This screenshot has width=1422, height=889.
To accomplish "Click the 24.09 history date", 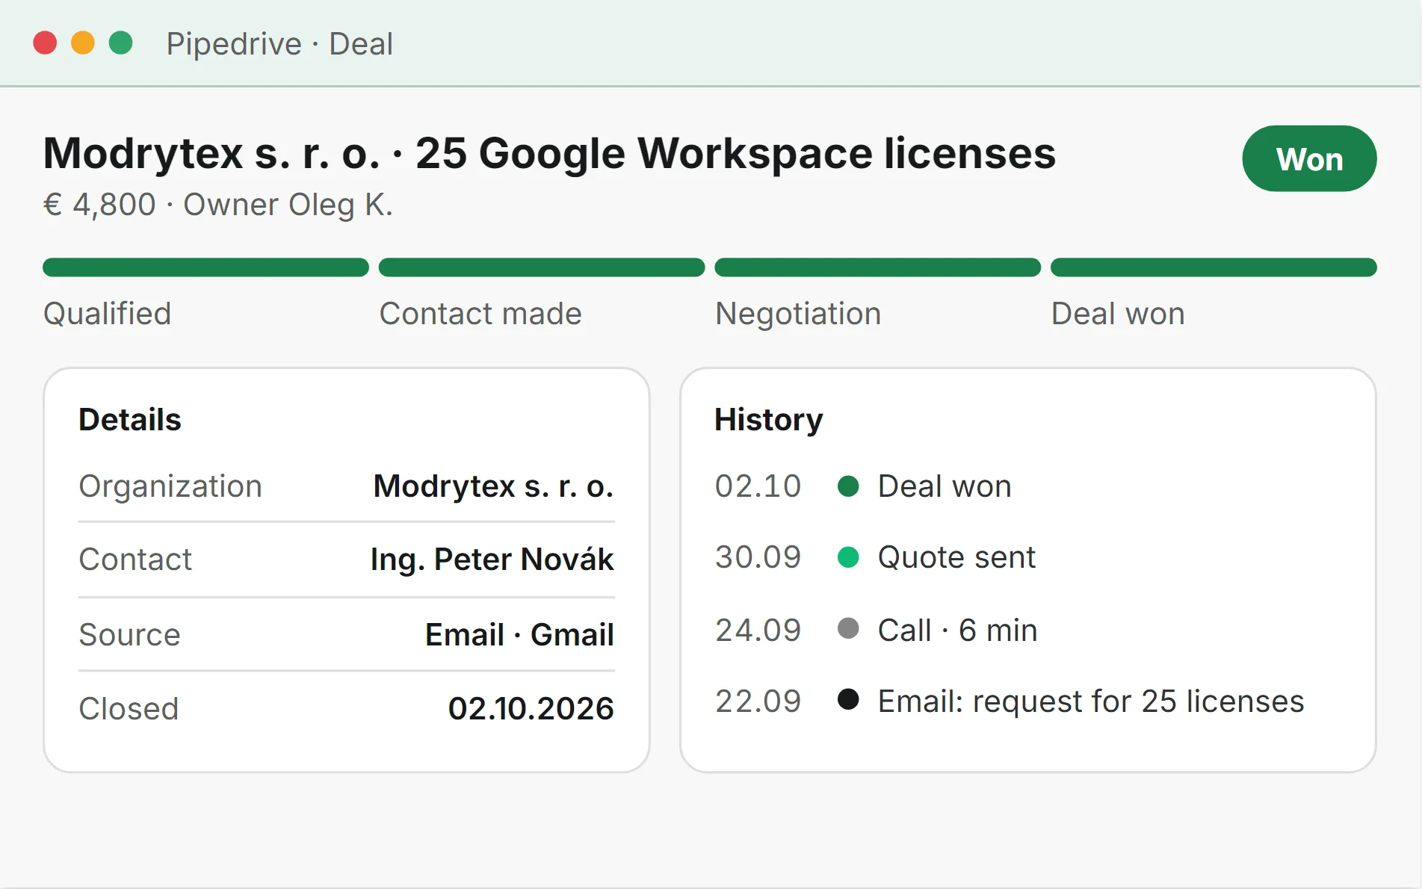I will [758, 631].
